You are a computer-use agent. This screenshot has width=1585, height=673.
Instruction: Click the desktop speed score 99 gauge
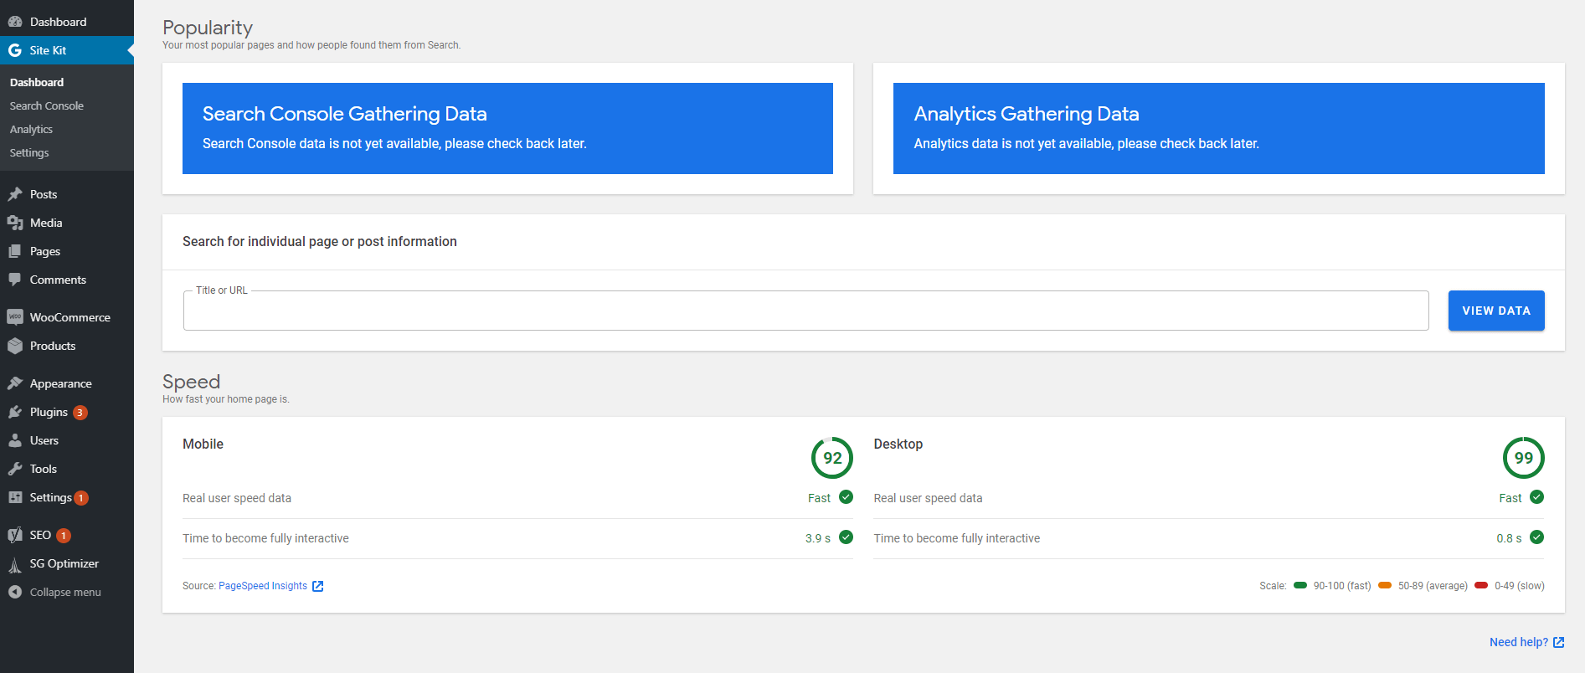[x=1523, y=458]
